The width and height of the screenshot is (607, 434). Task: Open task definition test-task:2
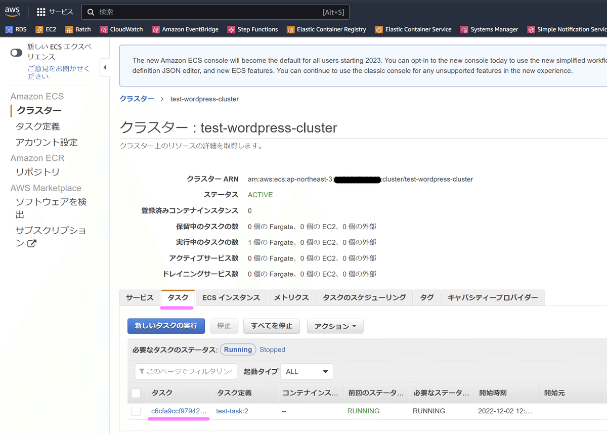click(232, 411)
